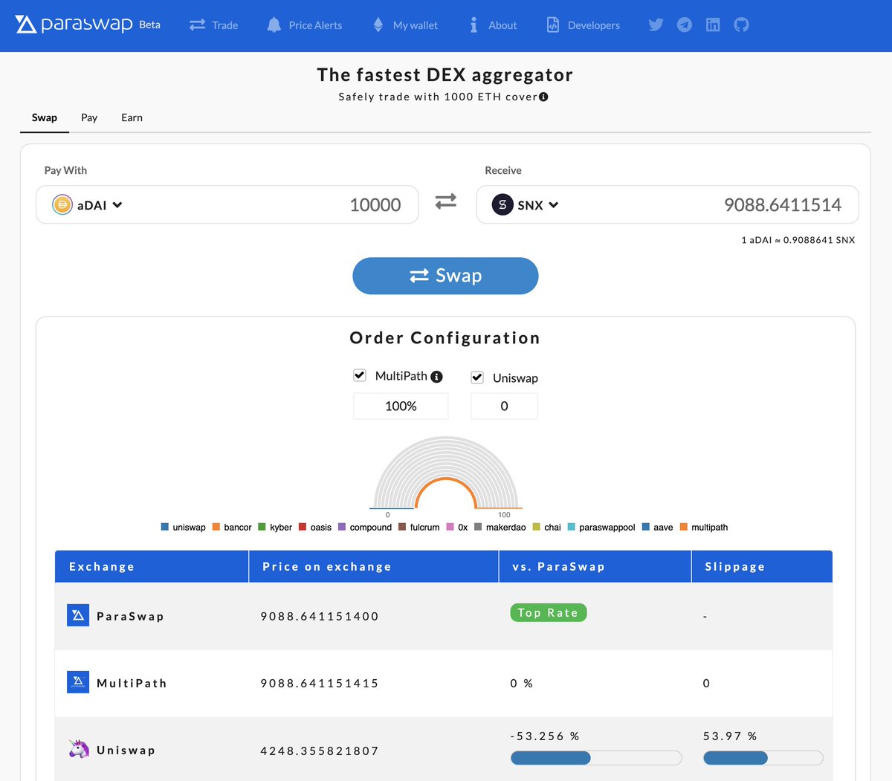The width and height of the screenshot is (892, 781).
Task: Click the 53.97 % slippage value
Action: click(730, 736)
